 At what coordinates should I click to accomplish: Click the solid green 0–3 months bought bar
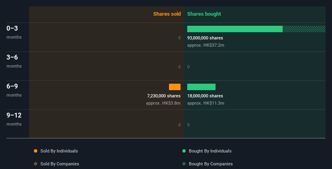click(235, 29)
